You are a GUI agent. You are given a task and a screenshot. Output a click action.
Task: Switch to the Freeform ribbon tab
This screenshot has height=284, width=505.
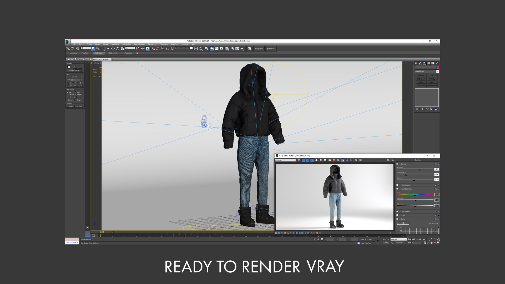(85, 53)
